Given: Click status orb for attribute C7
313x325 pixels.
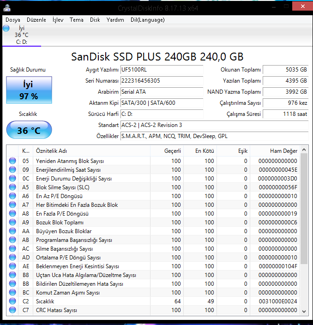Looking at the screenshot, I should tap(12, 310).
